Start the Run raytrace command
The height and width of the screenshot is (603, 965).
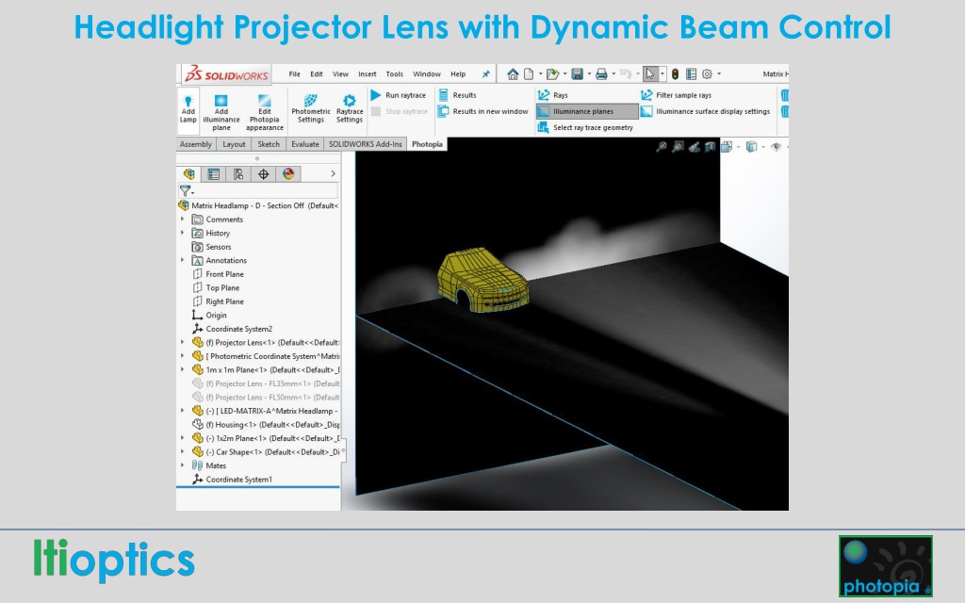[399, 95]
